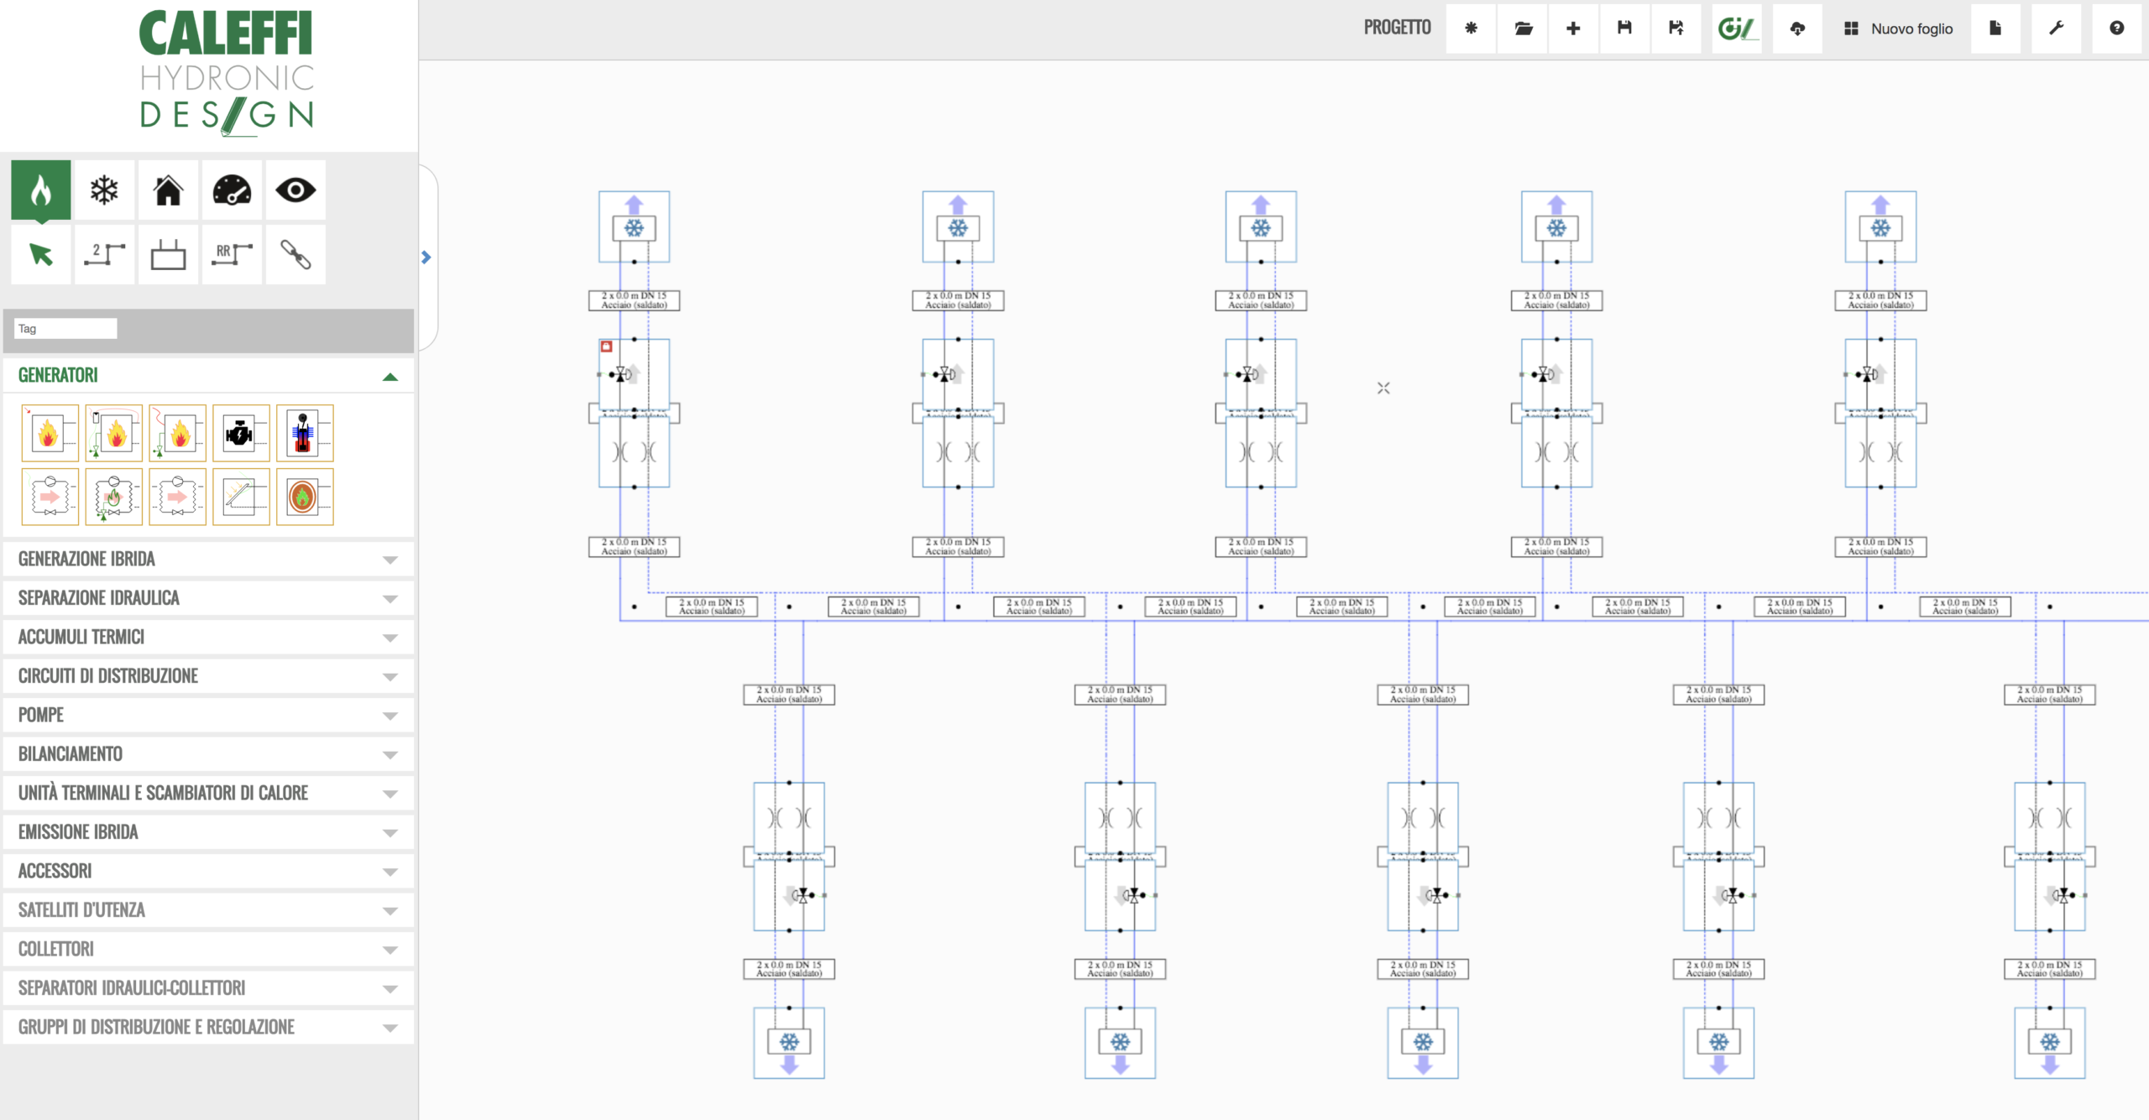Activate the green arrow selection pointer
2149x1120 pixels.
point(40,254)
